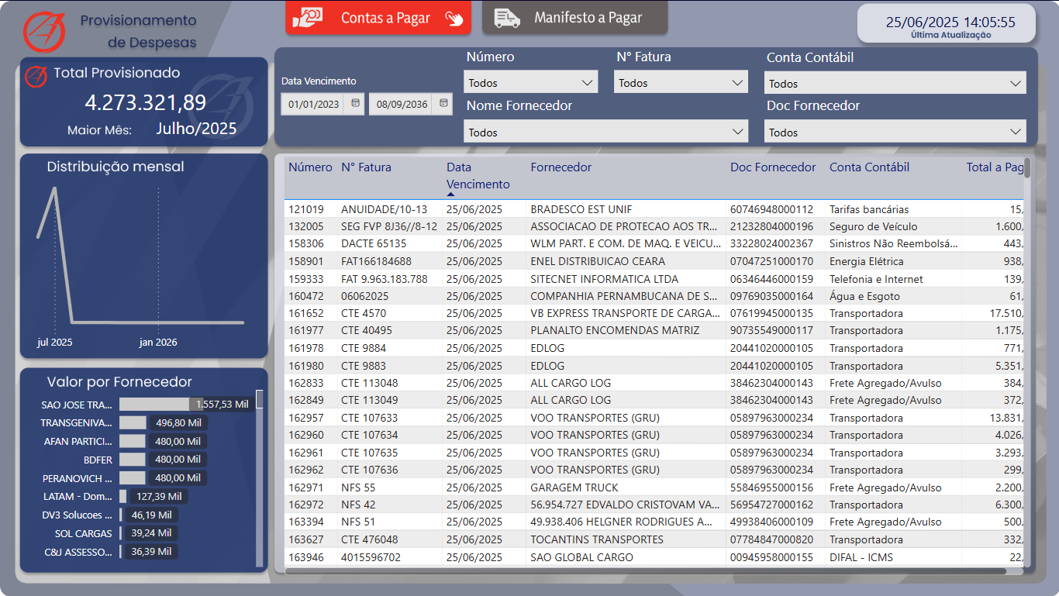Expand the Doc Fornecedor filter dropdown

tap(895, 132)
